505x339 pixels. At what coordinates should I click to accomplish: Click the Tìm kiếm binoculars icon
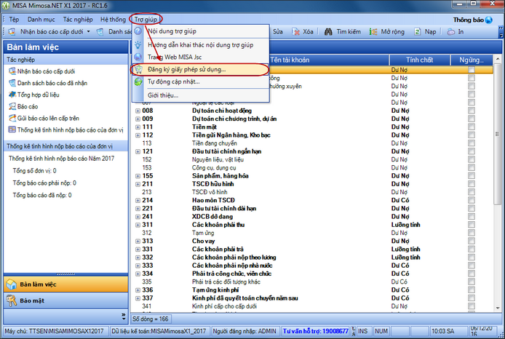pos(328,31)
